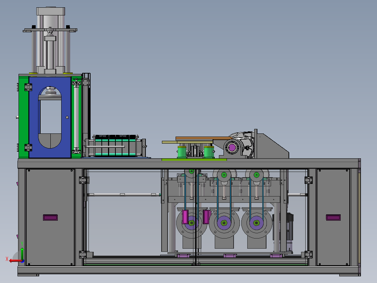This screenshot has height=283, width=377.
Task: Select the middle lower purple pulley
Action: point(224,223)
